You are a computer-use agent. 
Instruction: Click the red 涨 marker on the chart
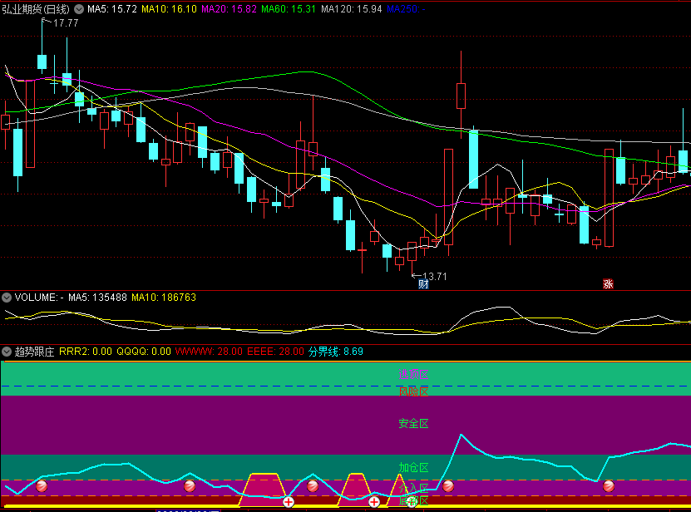tap(608, 284)
